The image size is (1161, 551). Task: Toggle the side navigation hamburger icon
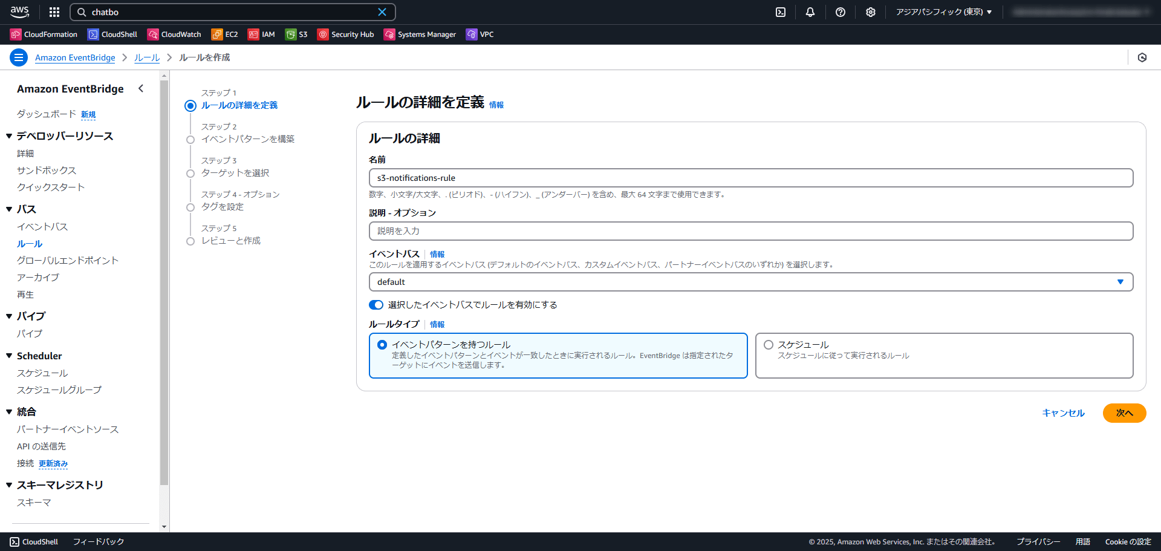tap(19, 57)
